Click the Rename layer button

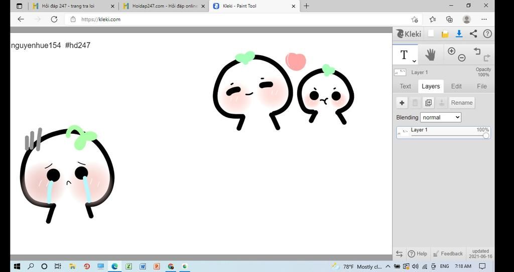click(x=462, y=103)
